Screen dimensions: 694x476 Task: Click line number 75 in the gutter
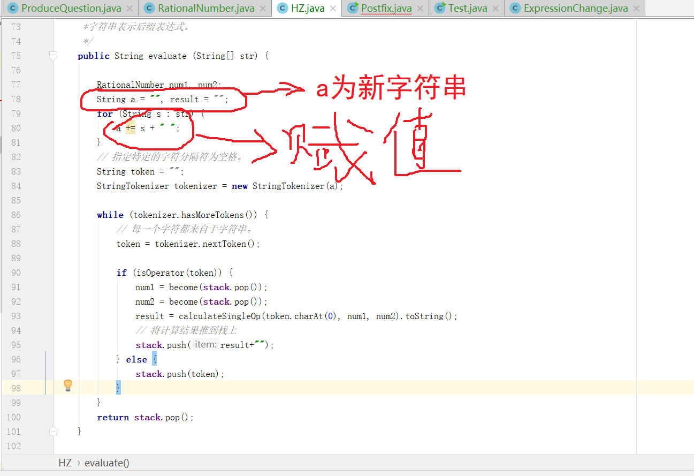point(16,56)
